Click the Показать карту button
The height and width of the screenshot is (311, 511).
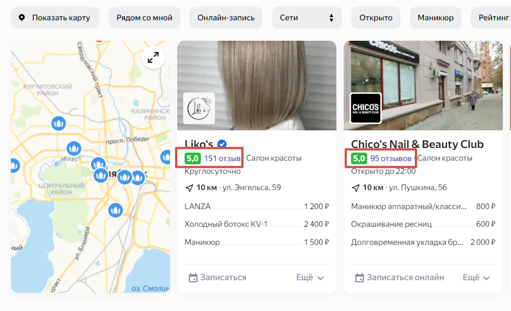click(55, 18)
